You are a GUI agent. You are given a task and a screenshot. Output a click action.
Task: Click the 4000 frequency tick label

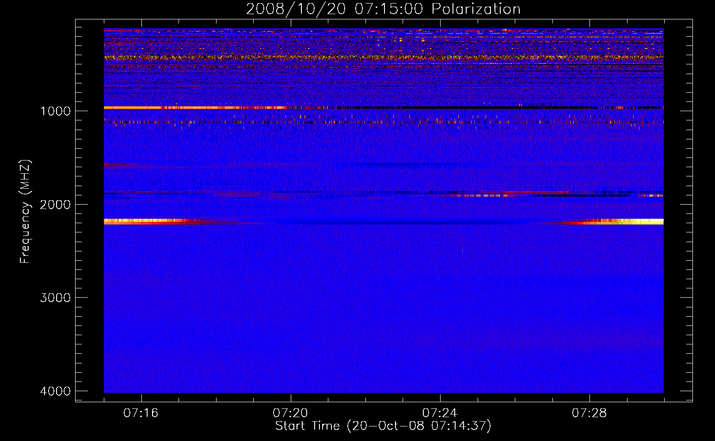55,391
